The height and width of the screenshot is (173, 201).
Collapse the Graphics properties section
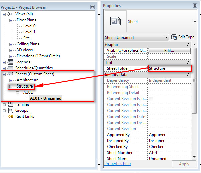click(188, 44)
